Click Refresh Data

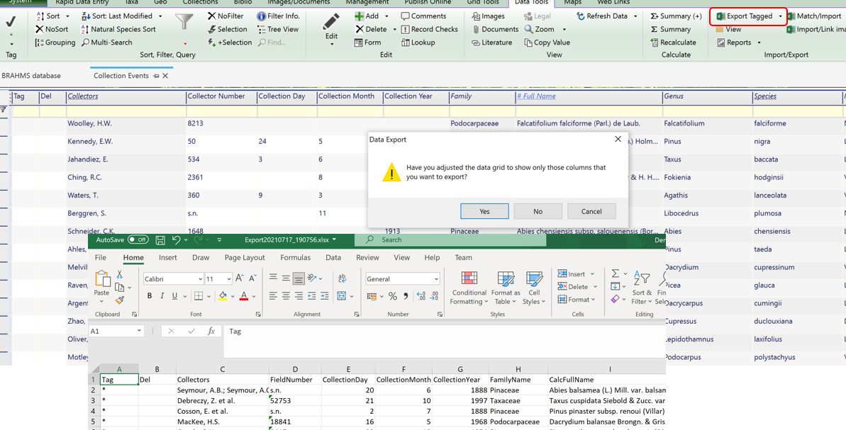602,16
